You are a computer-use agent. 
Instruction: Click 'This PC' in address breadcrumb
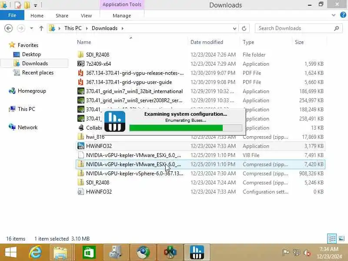pyautogui.click(x=73, y=28)
